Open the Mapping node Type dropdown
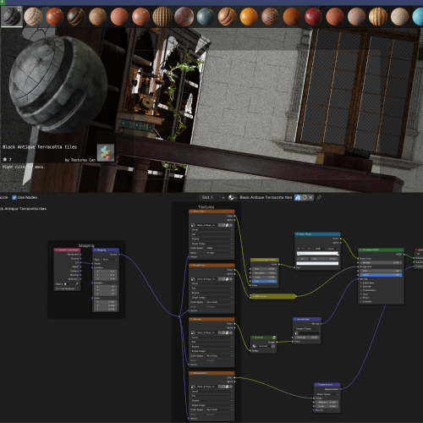The width and height of the screenshot is (423, 423). click(110, 259)
